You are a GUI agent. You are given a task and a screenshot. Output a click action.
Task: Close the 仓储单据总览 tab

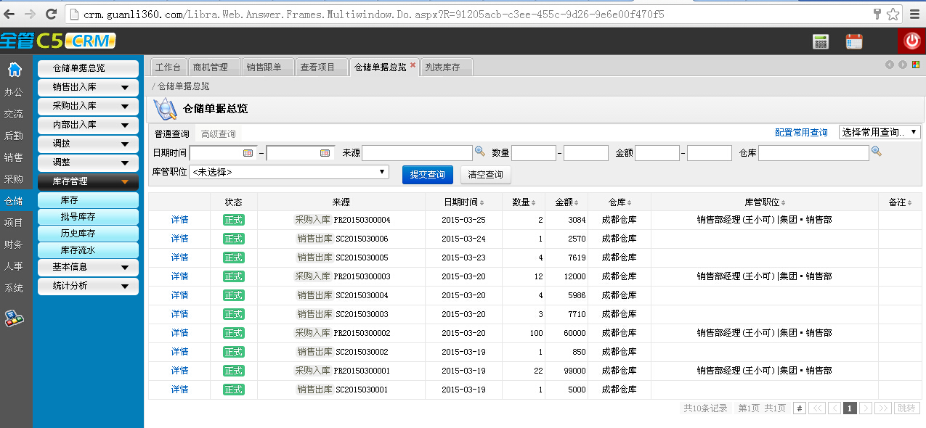pyautogui.click(x=413, y=65)
